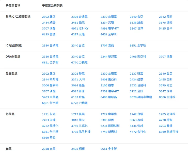Select 5425 台半 stock link
188x154 pixels.
tap(166, 29)
